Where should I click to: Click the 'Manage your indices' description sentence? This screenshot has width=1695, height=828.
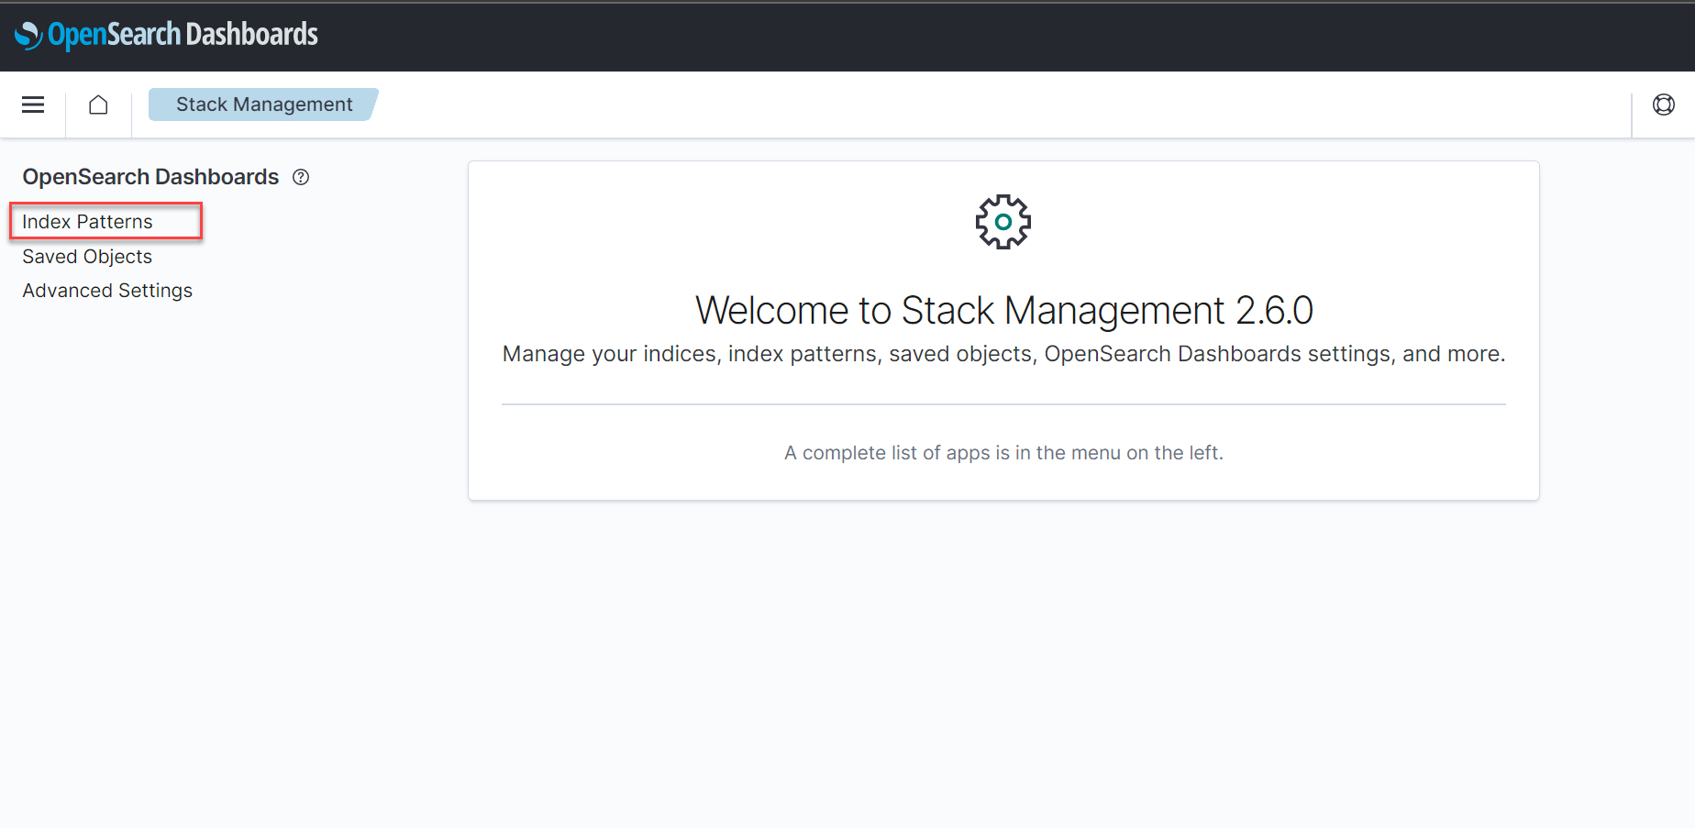tap(1003, 354)
